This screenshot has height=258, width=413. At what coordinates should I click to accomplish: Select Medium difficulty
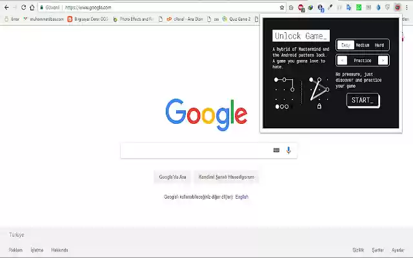(x=363, y=45)
